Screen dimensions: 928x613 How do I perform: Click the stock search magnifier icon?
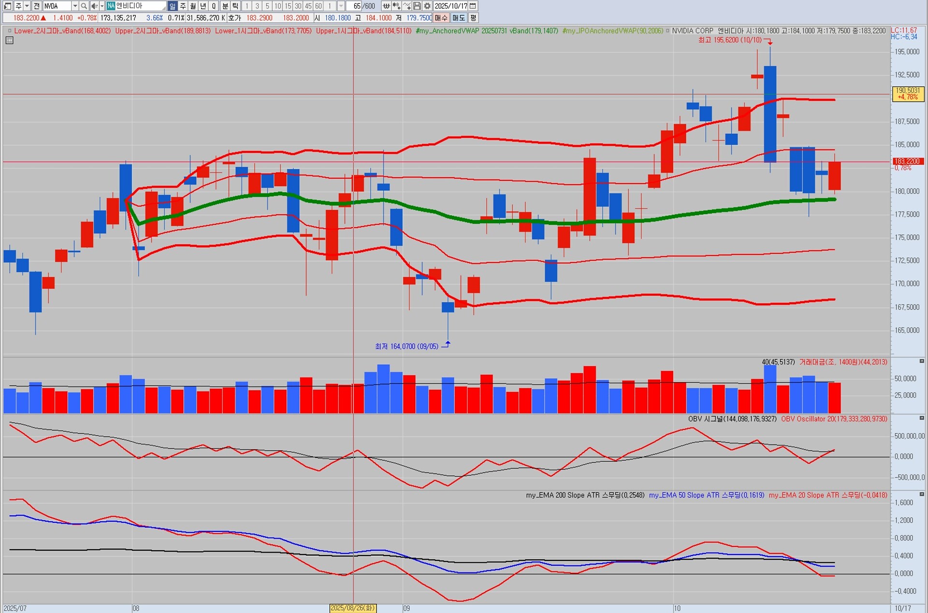84,6
